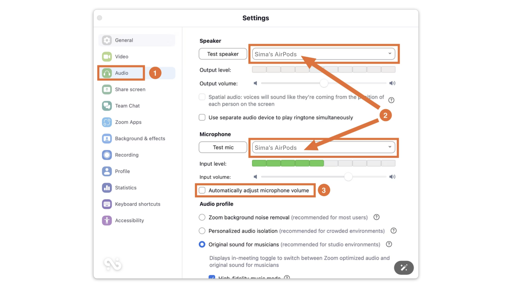Click the spatial audio help icon
The image size is (512, 288).
pyautogui.click(x=391, y=100)
